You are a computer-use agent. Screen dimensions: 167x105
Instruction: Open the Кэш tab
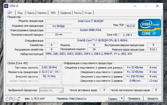point(20,13)
